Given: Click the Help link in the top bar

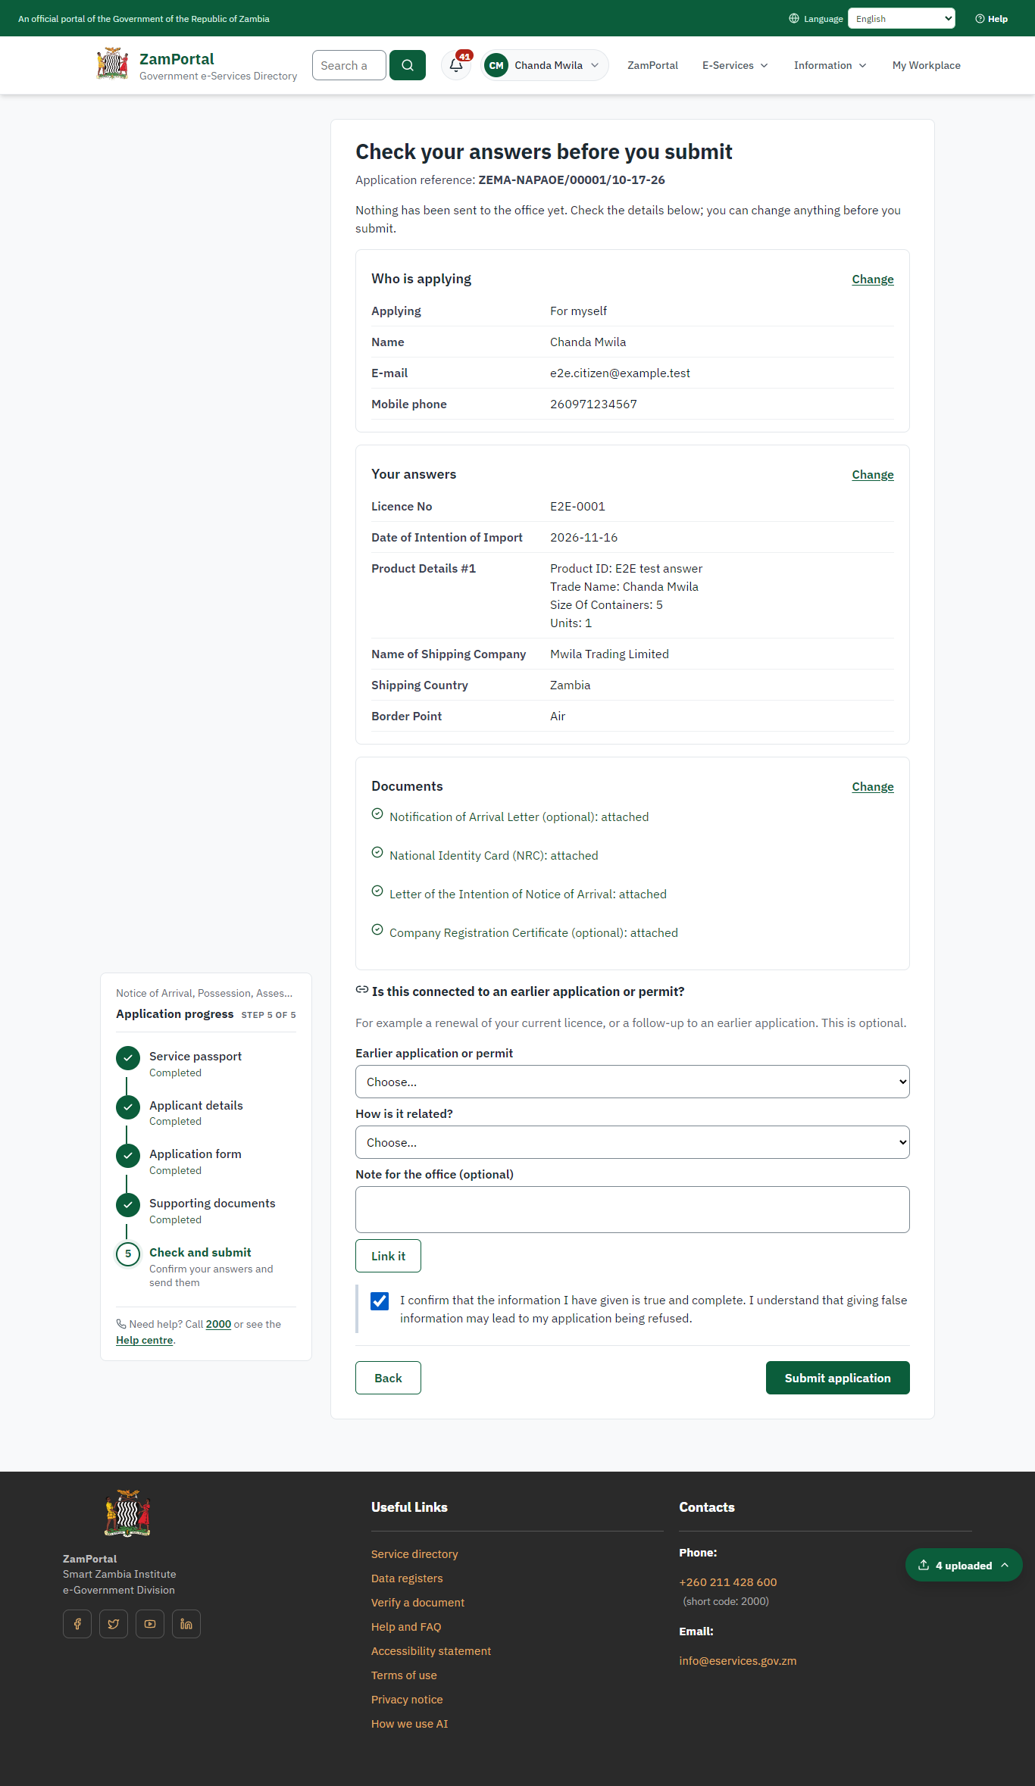Looking at the screenshot, I should (x=992, y=18).
